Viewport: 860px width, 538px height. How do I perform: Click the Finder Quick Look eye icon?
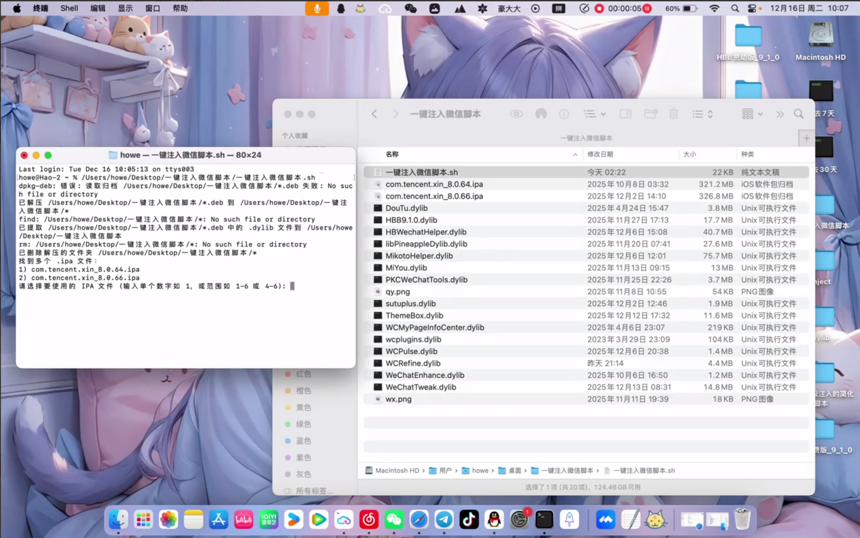tap(516, 114)
